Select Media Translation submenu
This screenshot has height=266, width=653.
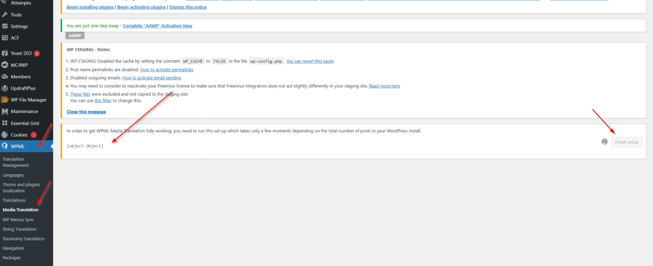(x=20, y=210)
